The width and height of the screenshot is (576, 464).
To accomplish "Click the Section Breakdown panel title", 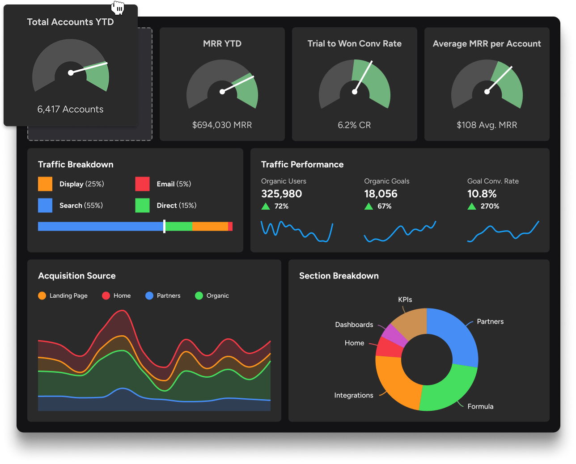I will point(339,276).
